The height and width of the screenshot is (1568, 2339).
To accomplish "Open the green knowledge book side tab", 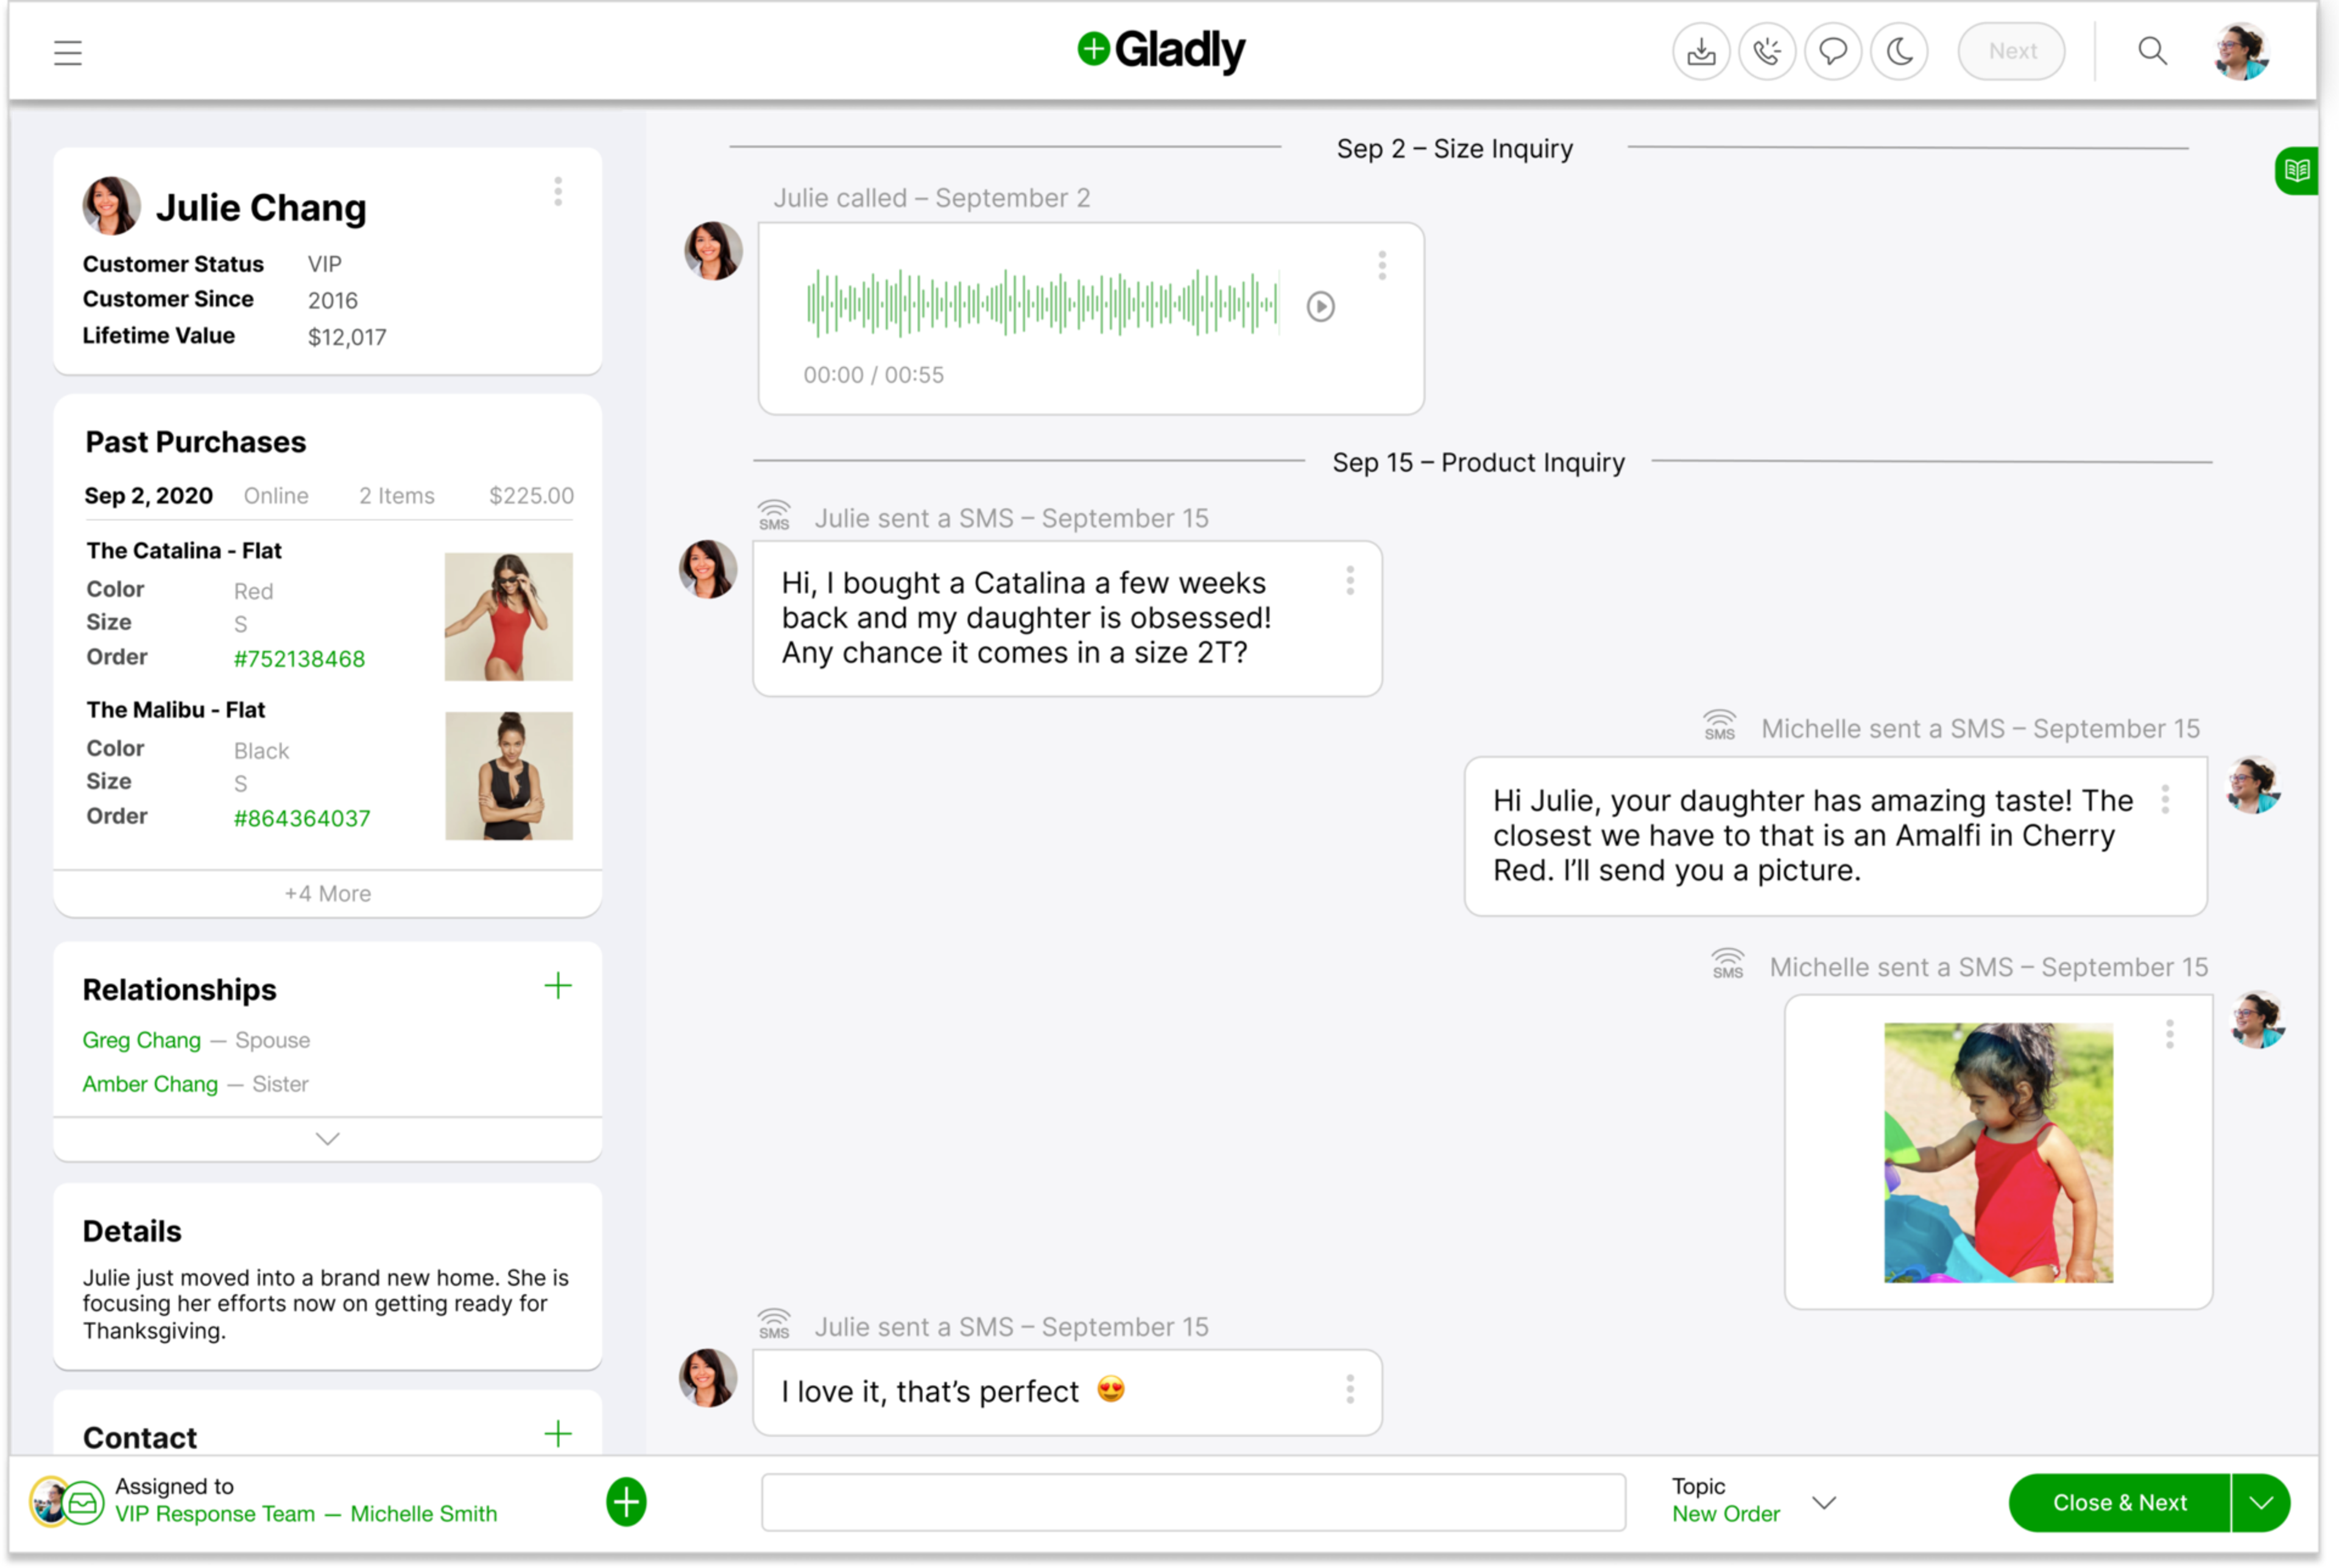I will (x=2297, y=171).
